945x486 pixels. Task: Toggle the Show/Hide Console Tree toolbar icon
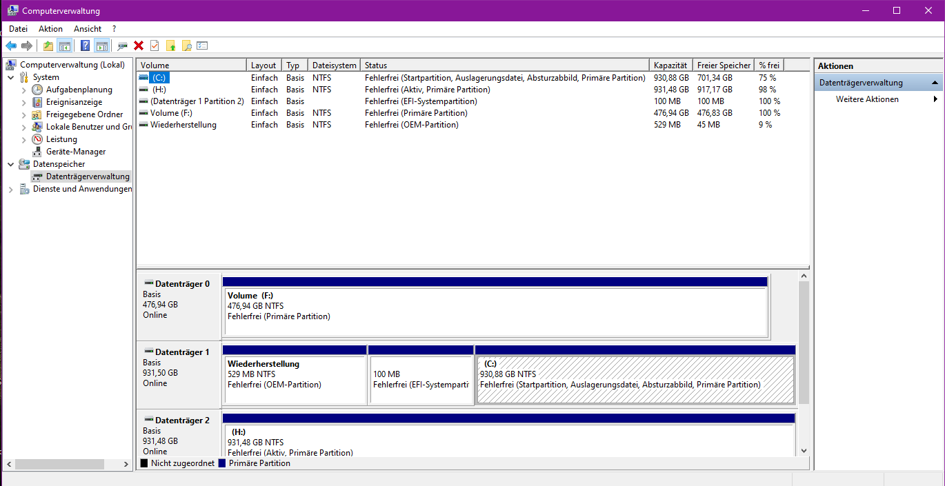65,45
